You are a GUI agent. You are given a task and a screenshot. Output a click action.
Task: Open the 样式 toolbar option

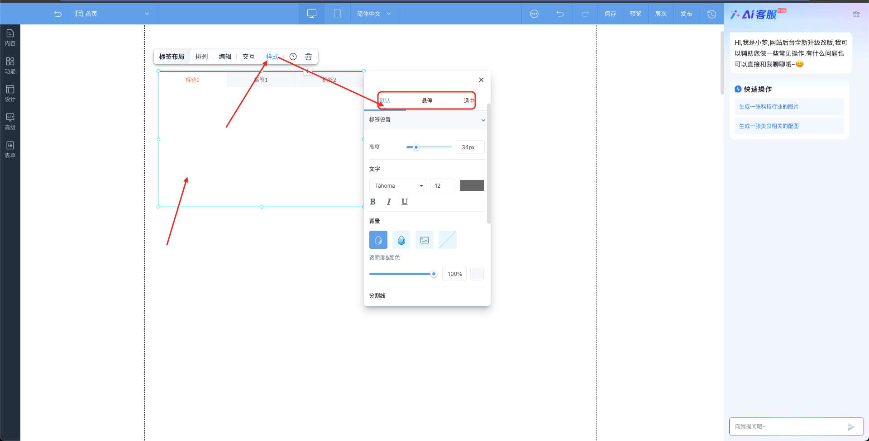[x=272, y=57]
